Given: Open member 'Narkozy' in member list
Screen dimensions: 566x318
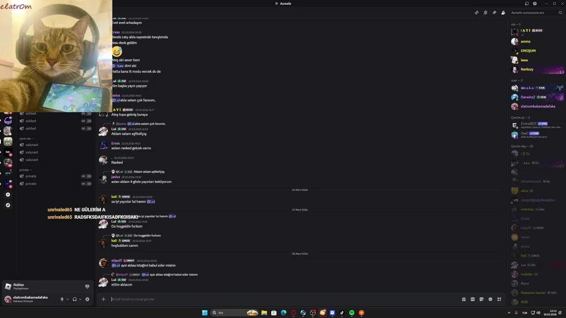Looking at the screenshot, I should (537, 69).
